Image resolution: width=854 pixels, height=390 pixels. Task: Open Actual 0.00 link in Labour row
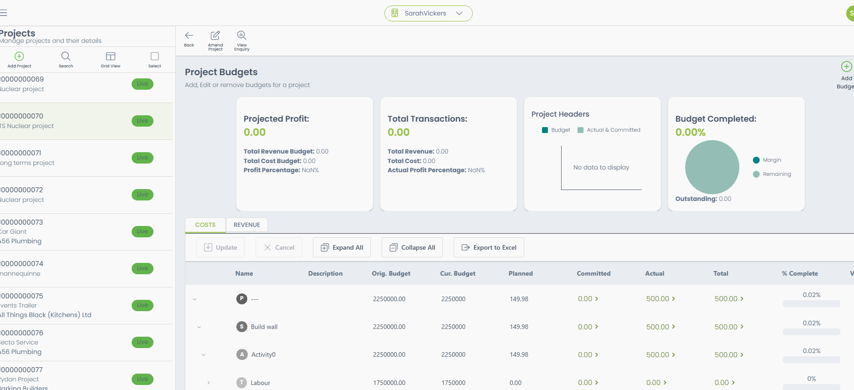pos(656,383)
